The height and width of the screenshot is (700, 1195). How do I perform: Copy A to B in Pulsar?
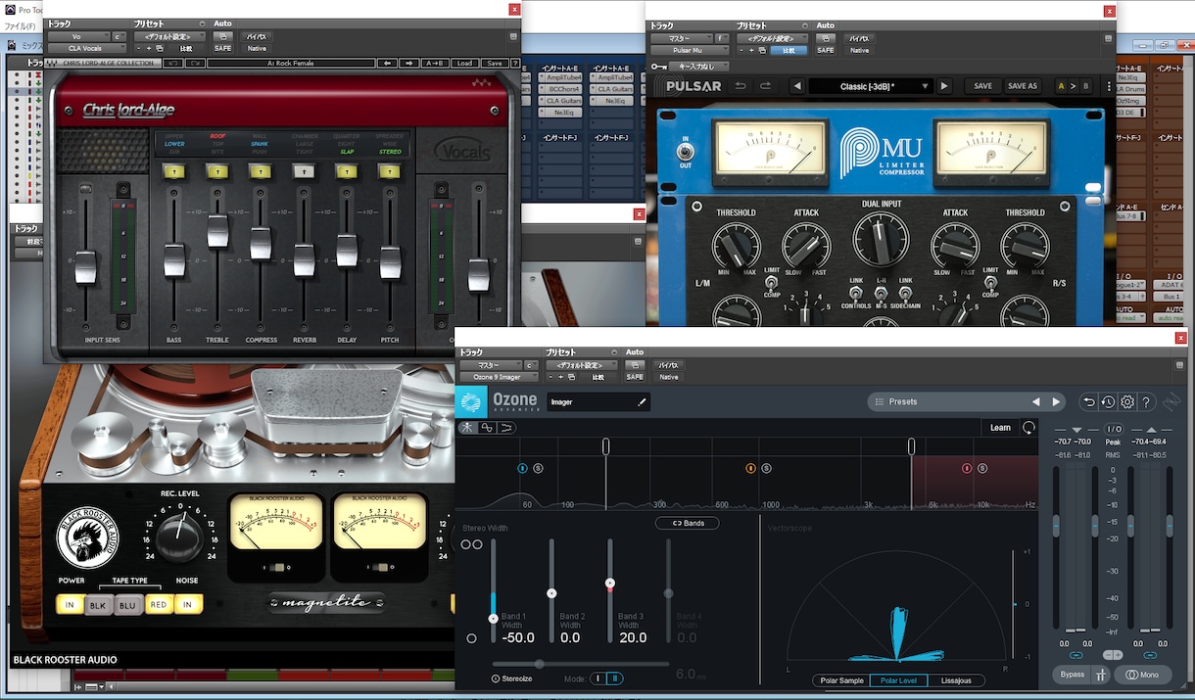tap(1073, 86)
